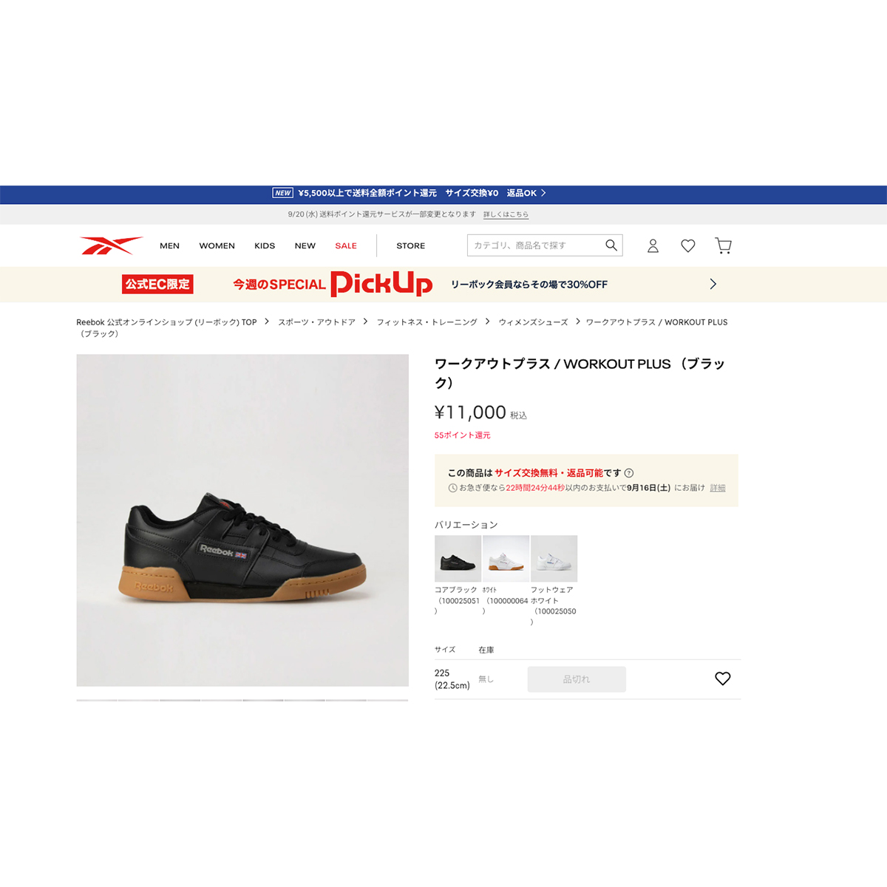Click the delivery 詳細 link
This screenshot has width=887, height=887.
coord(718,488)
